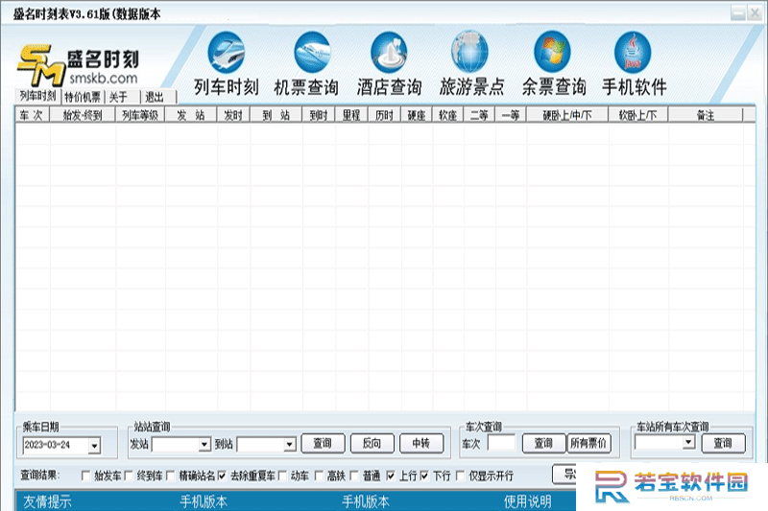This screenshot has width=768, height=511.
Task: Switch to the 特价机票 tab
Action: (x=83, y=97)
